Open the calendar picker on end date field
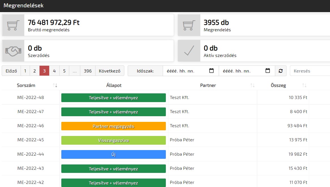The width and height of the screenshot is (330, 187). (x=268, y=71)
